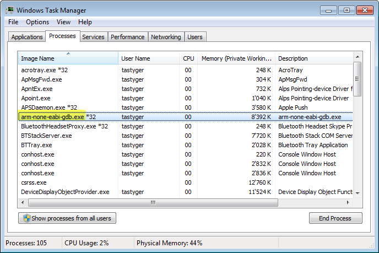Click the Task Manager title bar icon
The image size is (379, 253).
coord(10,10)
